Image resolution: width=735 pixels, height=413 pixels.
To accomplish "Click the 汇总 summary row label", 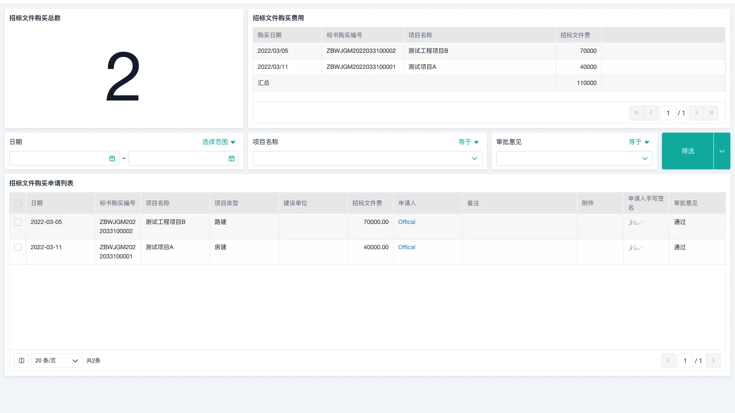I will tap(264, 83).
